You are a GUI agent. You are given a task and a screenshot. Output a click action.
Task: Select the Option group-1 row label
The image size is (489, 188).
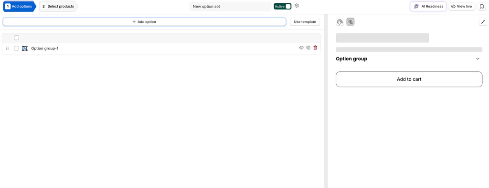(44, 48)
